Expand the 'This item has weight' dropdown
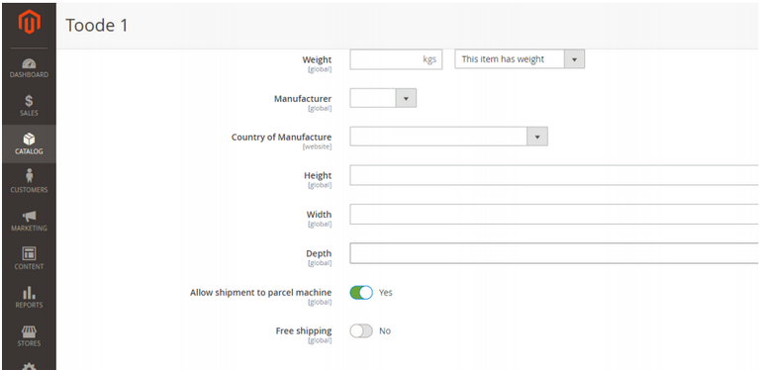Screen dimensions: 759x370 520,59
